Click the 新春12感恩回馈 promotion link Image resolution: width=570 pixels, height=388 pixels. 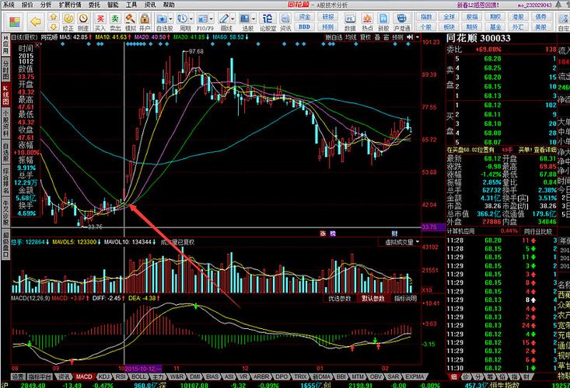[x=477, y=5]
